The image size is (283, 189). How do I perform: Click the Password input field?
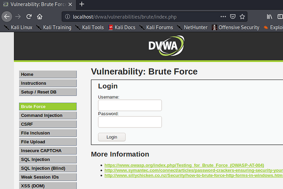click(x=130, y=122)
